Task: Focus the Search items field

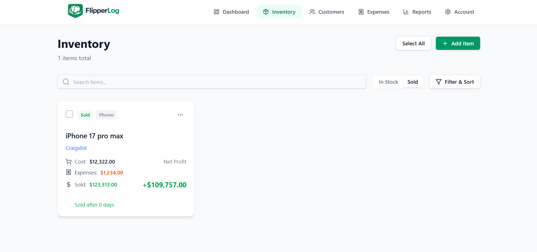Action: pos(216,82)
